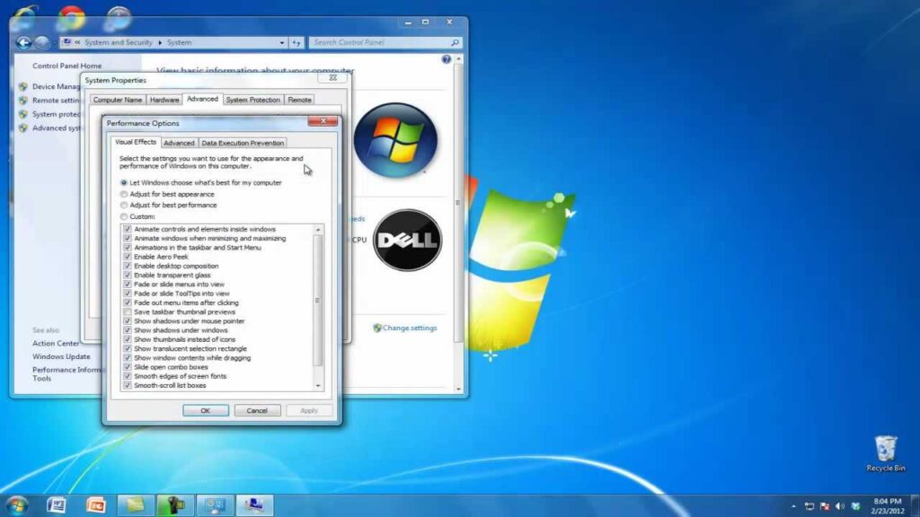The height and width of the screenshot is (517, 920).
Task: Click the magnifier in Search Control Panel box
Action: [x=455, y=42]
